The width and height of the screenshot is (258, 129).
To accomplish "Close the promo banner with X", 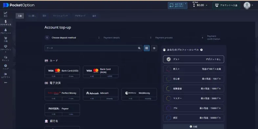I will 185,4.
